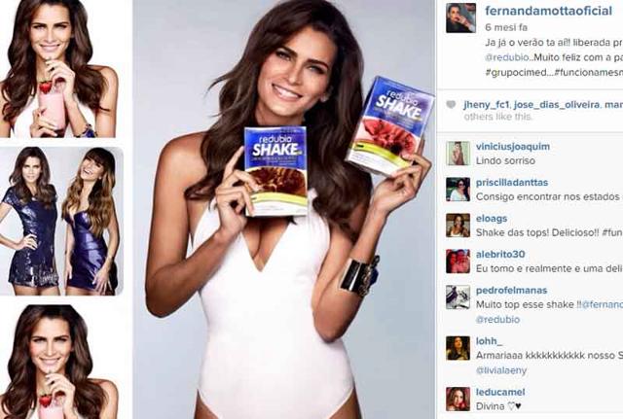Viewport: 623px width, 419px height.
Task: Open viniciusjoaquim's commenter avatar
Action: 458,154
